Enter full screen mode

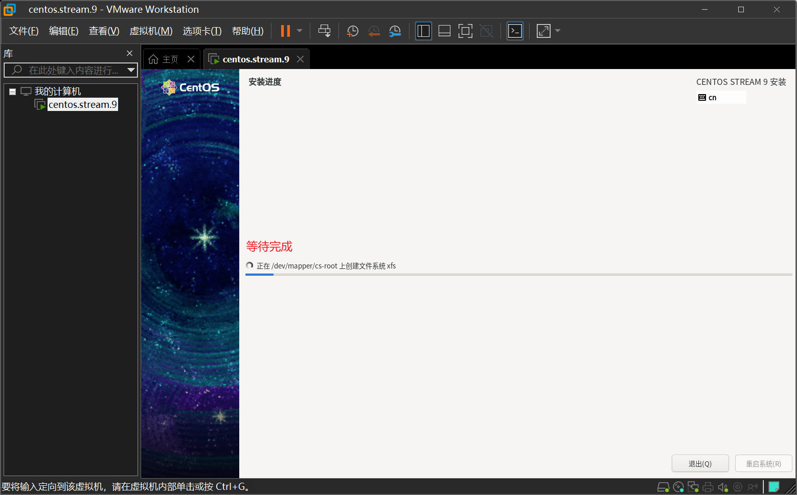coord(465,31)
